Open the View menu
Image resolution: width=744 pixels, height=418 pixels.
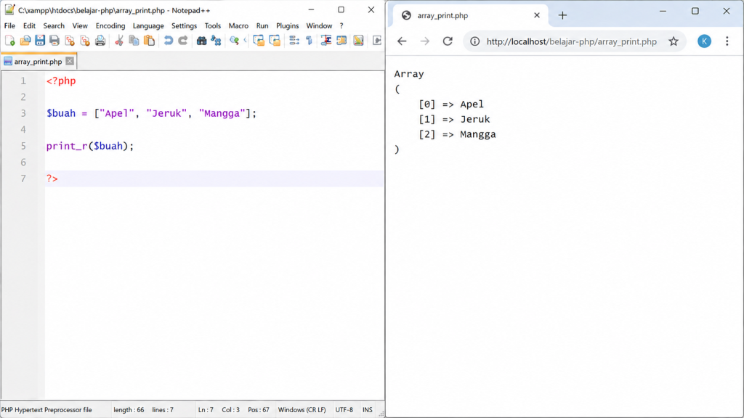pos(80,25)
